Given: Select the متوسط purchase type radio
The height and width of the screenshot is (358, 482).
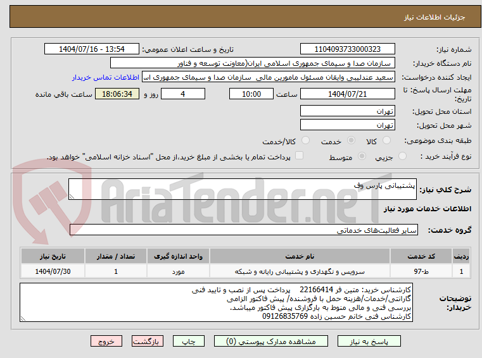Looking at the screenshot, I should tap(362, 156).
